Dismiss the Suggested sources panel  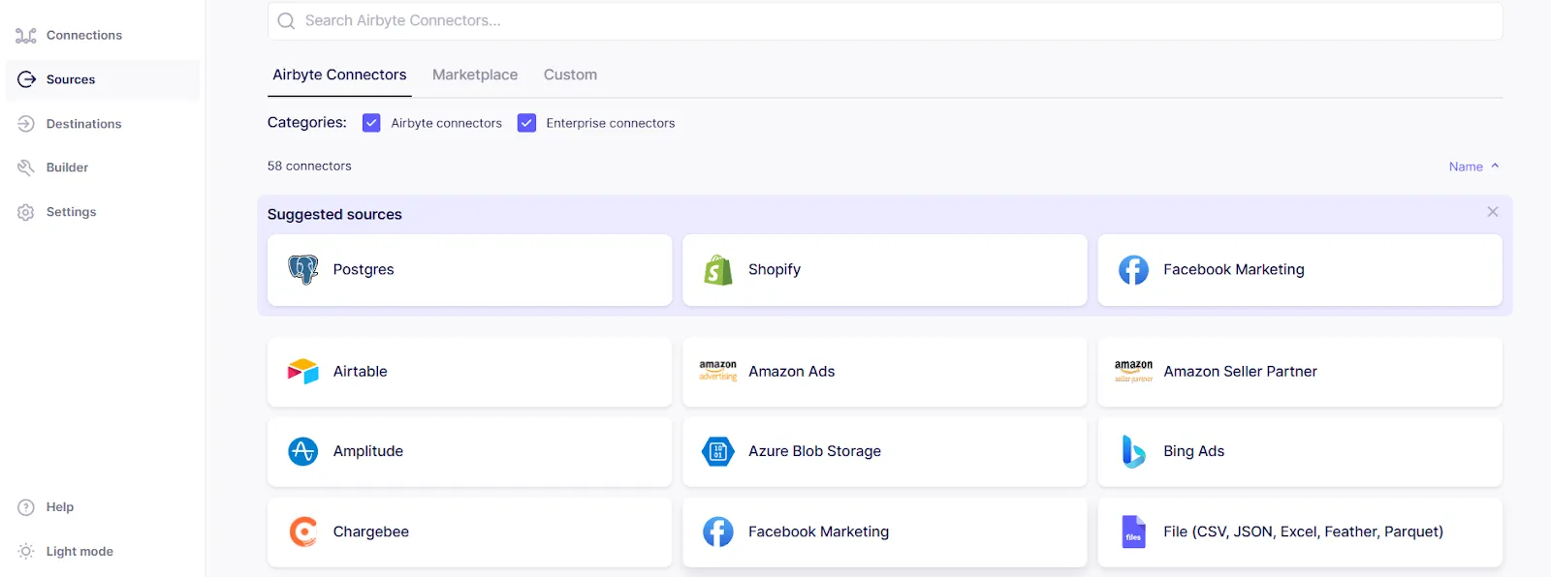[x=1493, y=212]
